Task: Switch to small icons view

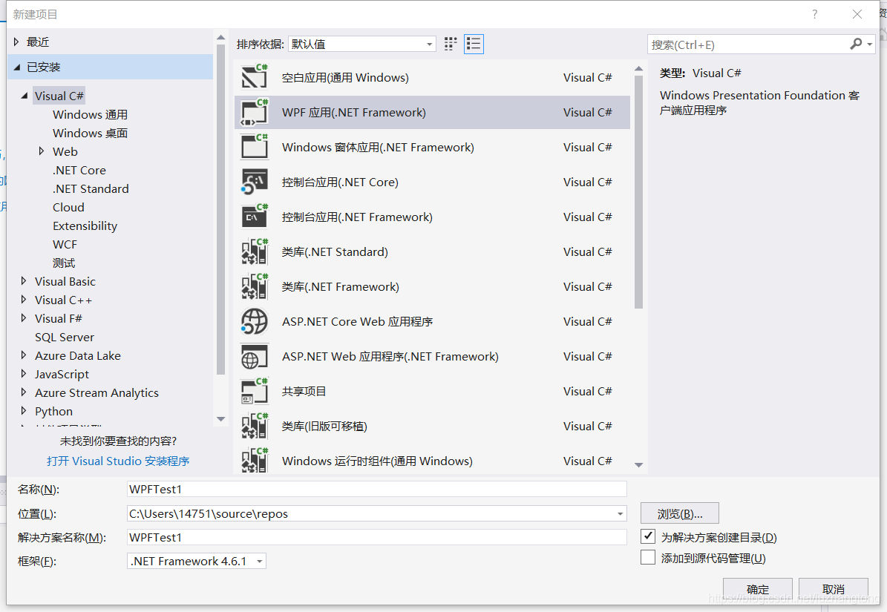Action: tap(451, 44)
